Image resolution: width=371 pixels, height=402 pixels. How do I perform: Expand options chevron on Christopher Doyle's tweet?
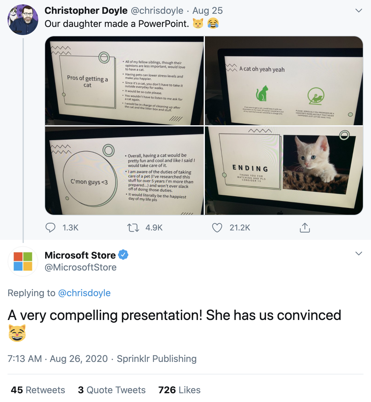coord(359,11)
